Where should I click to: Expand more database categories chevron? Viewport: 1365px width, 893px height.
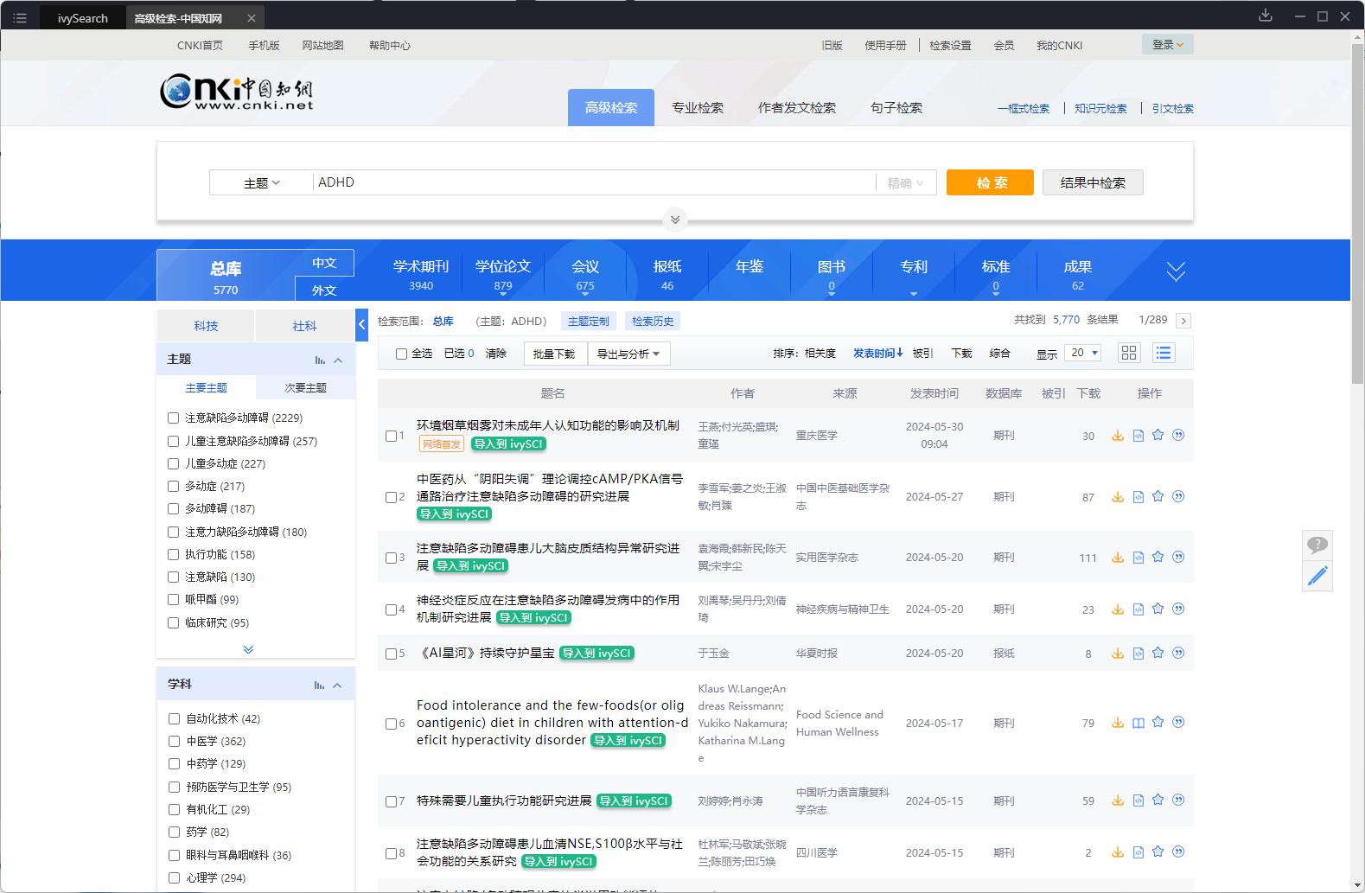[x=1176, y=271]
